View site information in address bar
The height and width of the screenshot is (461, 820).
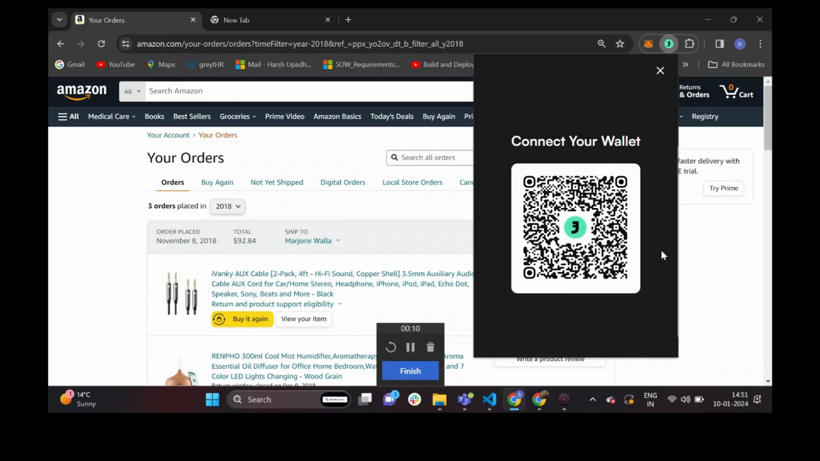(126, 44)
